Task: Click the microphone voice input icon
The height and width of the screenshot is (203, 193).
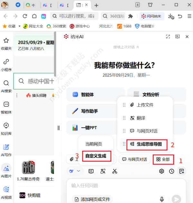Action: coord(162,199)
